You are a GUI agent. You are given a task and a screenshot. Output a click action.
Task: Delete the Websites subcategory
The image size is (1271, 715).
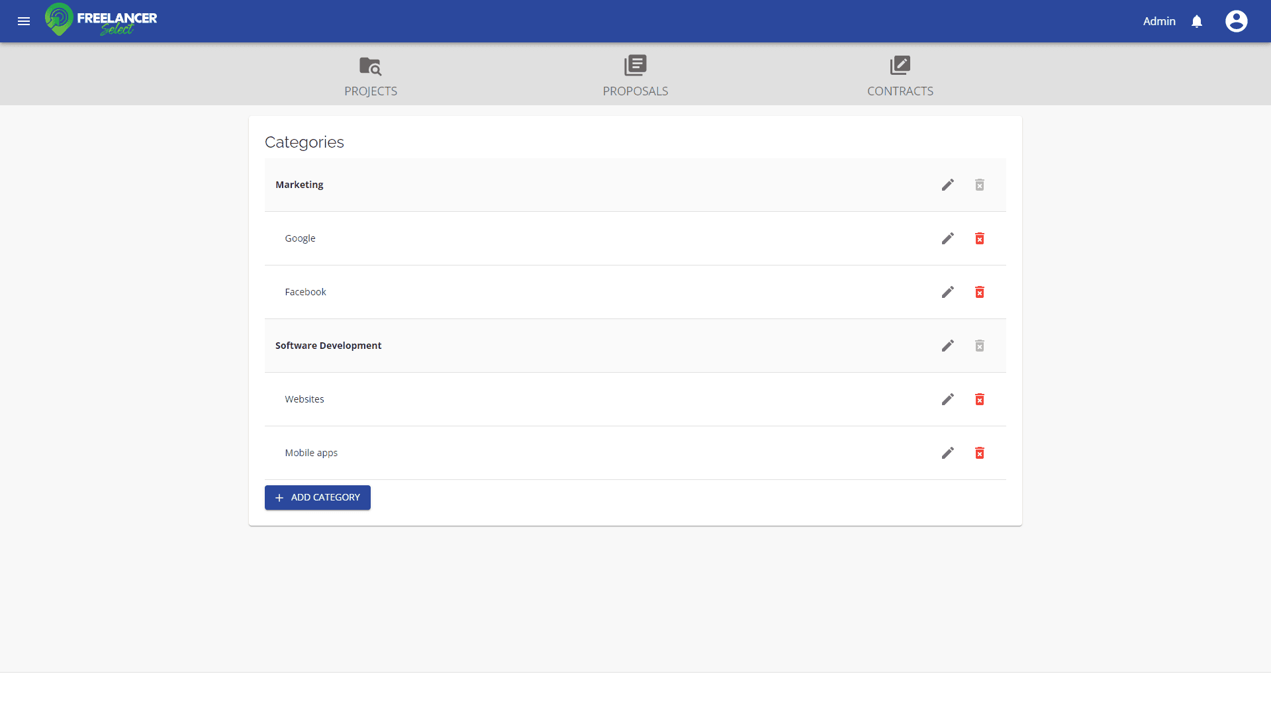(x=980, y=399)
